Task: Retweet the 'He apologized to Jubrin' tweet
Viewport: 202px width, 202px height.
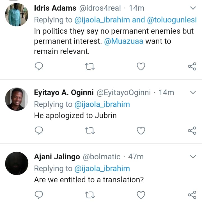Action: pos(90,130)
